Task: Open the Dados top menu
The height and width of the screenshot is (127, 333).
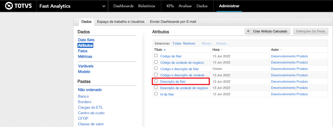Action: [202, 6]
